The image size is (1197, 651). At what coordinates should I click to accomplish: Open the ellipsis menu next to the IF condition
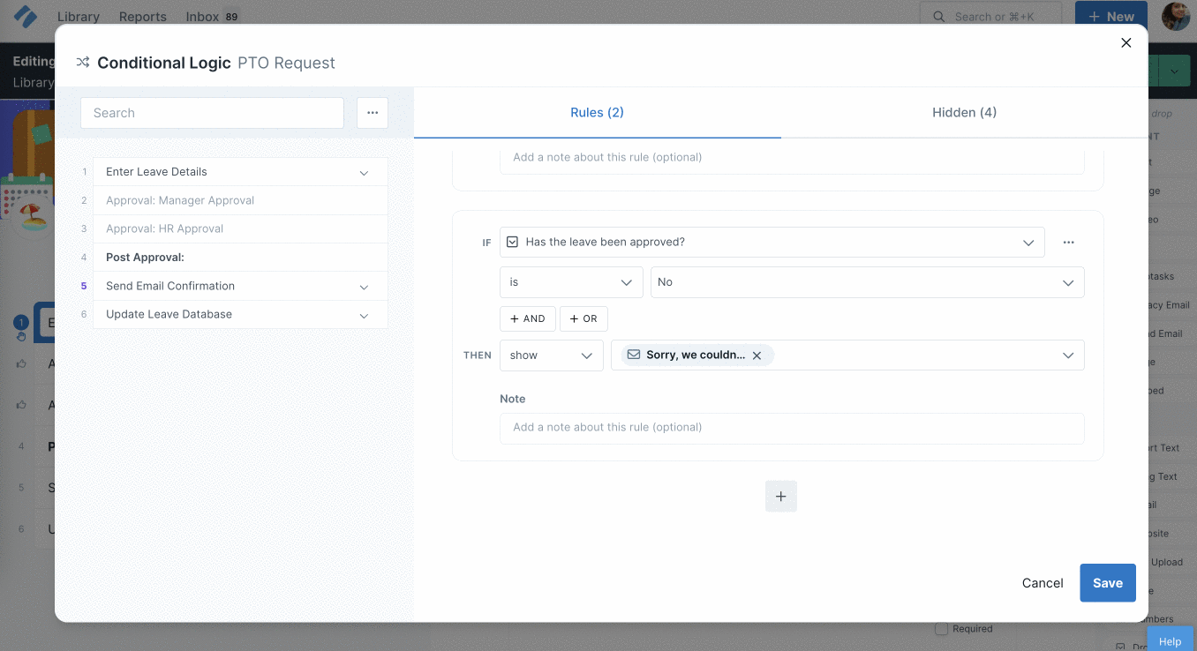point(1068,242)
